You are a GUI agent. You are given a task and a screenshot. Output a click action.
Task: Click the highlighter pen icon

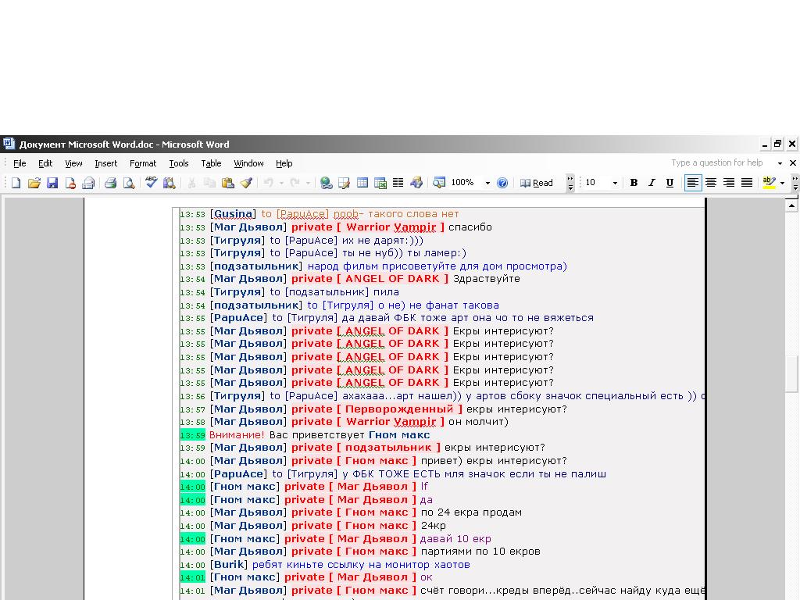769,183
